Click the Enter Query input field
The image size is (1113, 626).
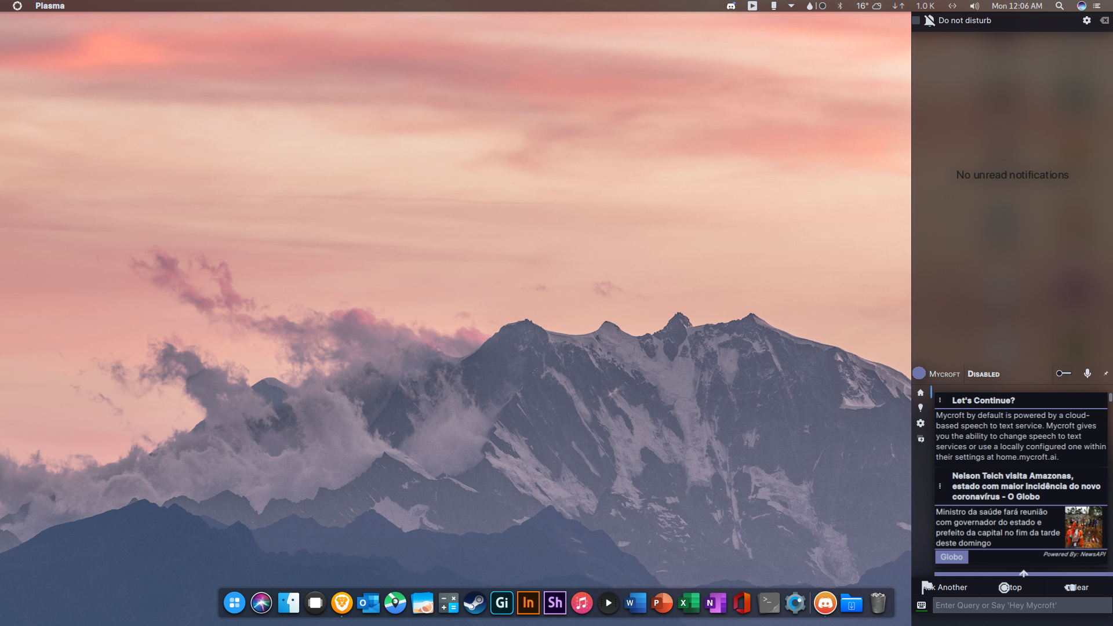pos(1020,605)
